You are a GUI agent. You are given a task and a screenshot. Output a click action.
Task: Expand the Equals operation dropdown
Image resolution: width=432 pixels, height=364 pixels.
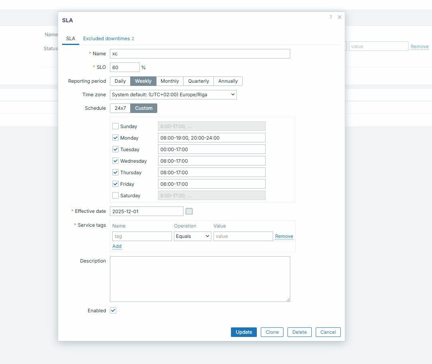tap(192, 236)
